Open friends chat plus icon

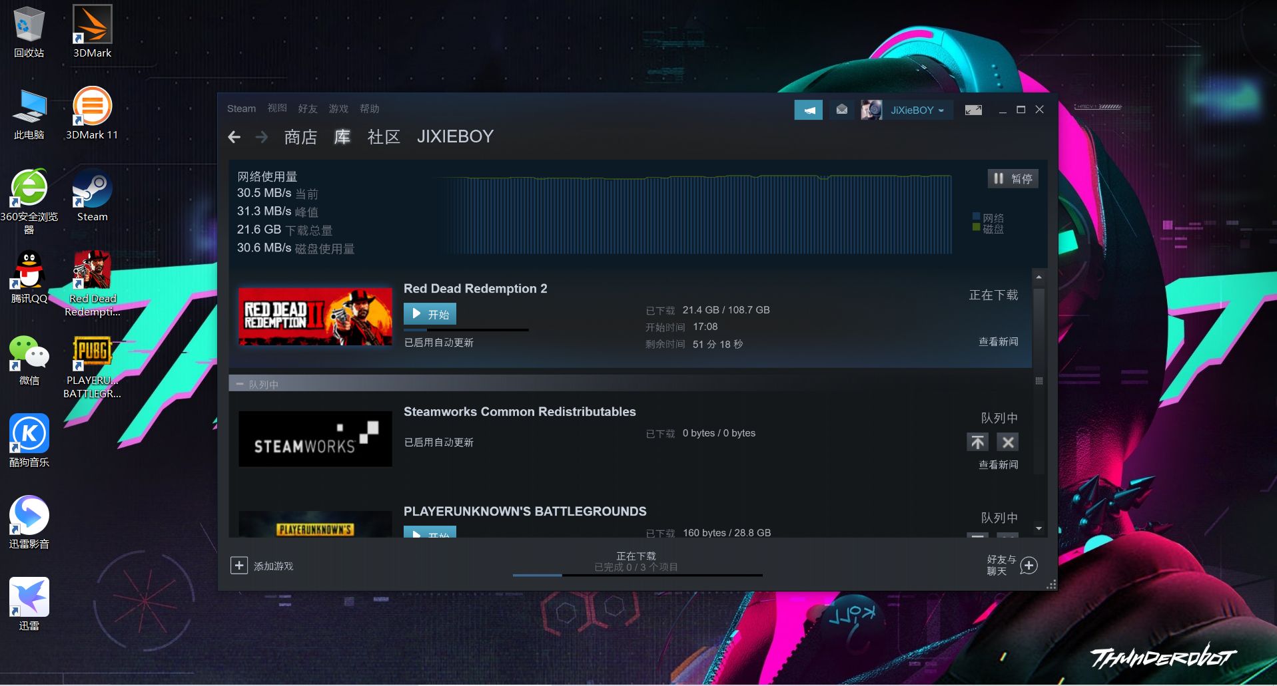tap(1029, 566)
